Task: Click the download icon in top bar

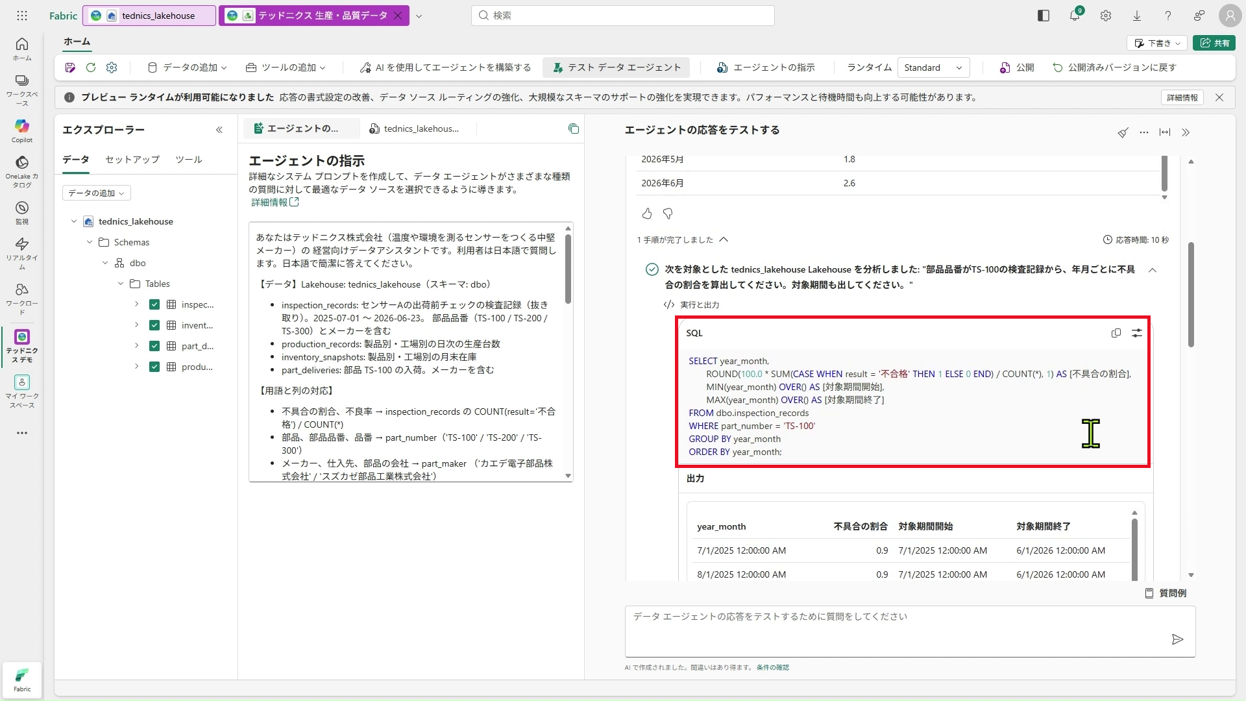Action: click(x=1137, y=16)
